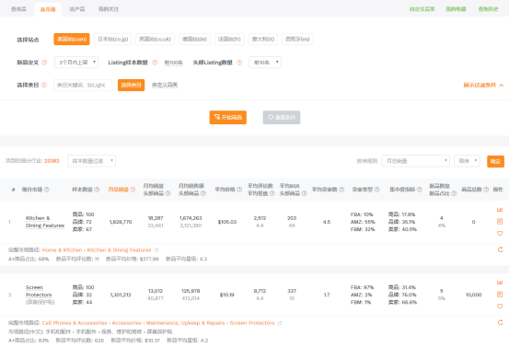Open external link icon after Screen Protectors path

[x=280, y=323]
